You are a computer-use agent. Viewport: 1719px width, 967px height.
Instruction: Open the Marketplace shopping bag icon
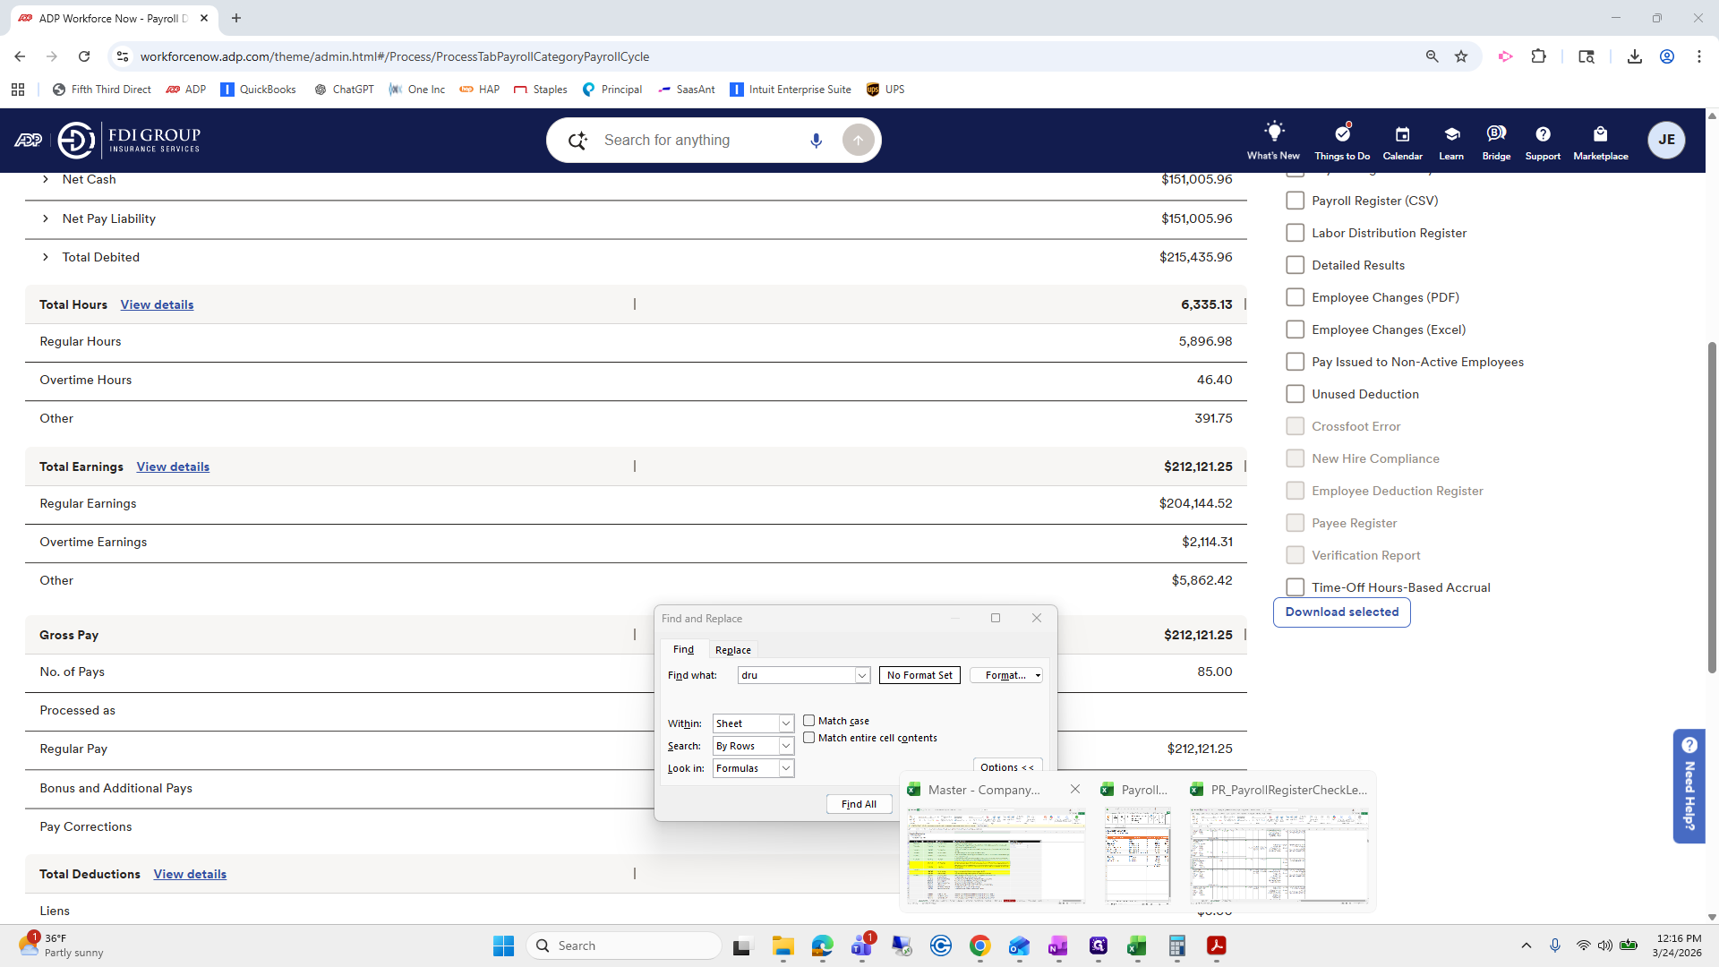click(x=1600, y=134)
